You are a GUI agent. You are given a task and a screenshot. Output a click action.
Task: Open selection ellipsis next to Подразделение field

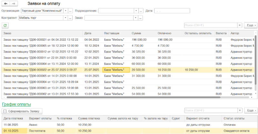pos(141,11)
